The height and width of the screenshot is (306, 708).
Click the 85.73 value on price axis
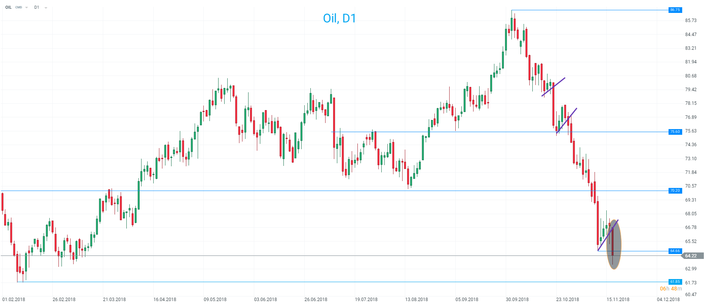tap(691, 21)
